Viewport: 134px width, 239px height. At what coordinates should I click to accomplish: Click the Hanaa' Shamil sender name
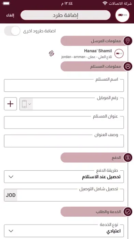pyautogui.click(x=98, y=51)
